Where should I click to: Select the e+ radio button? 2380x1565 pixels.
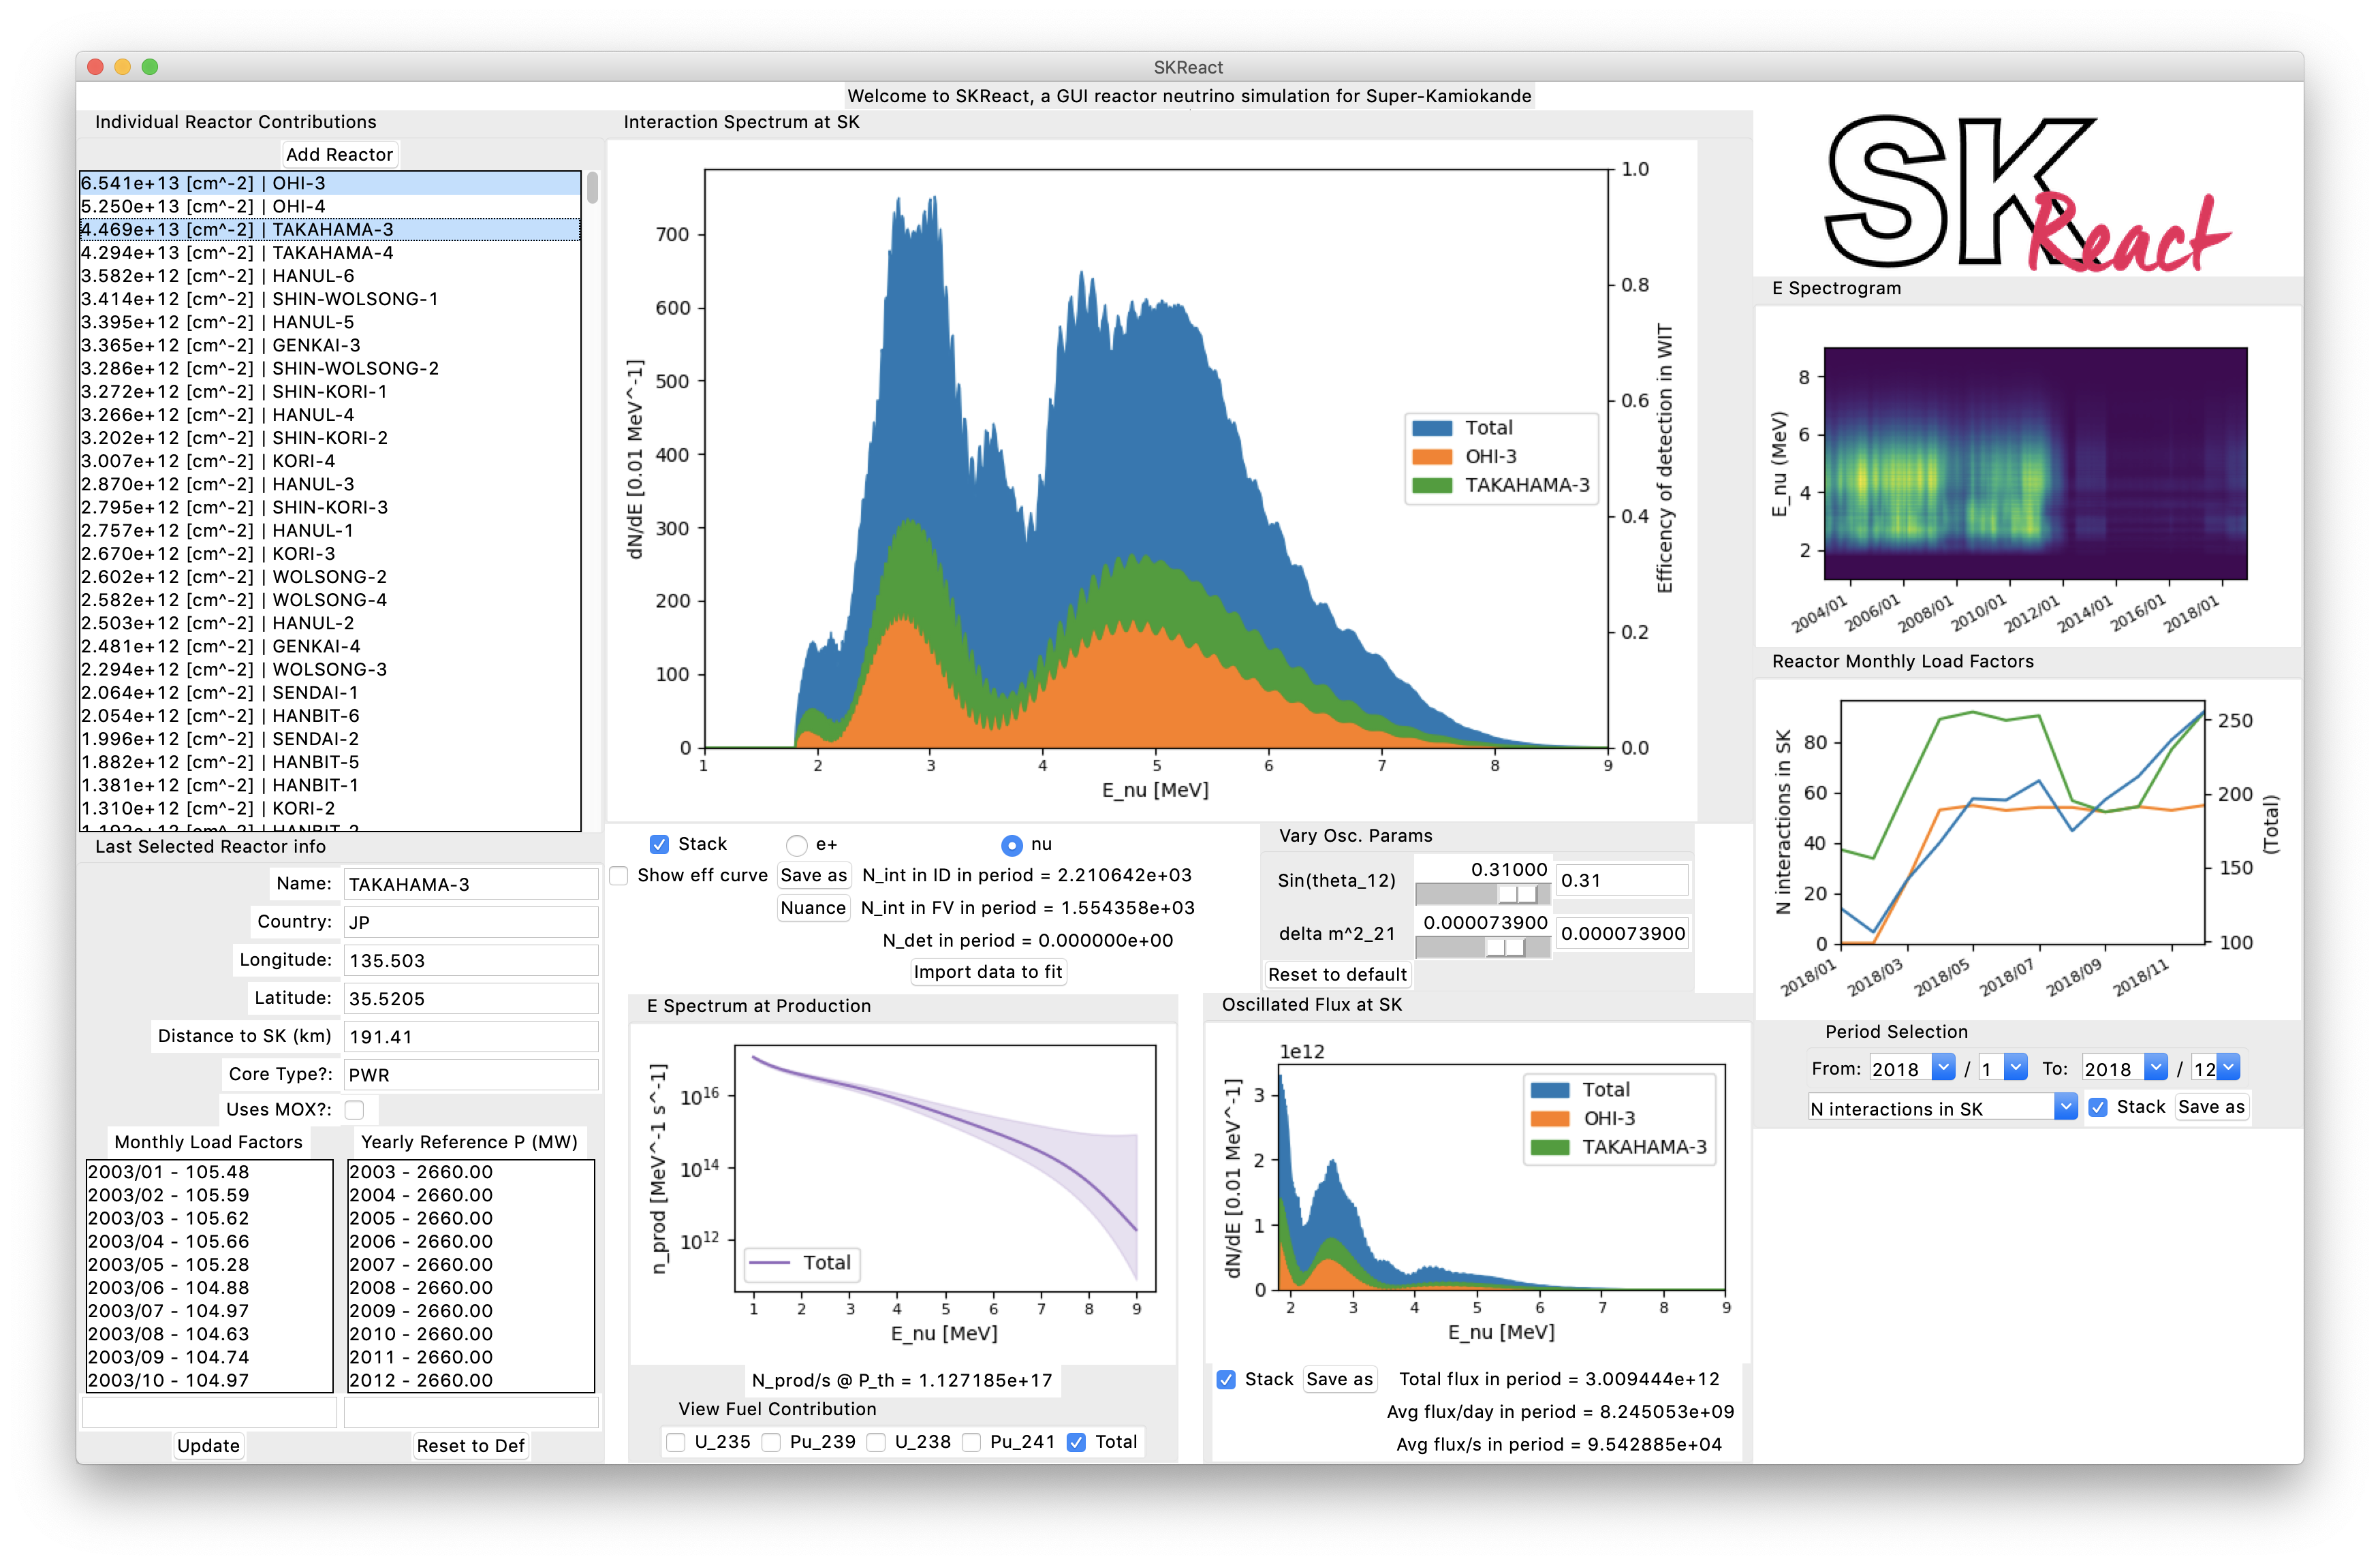coord(796,845)
